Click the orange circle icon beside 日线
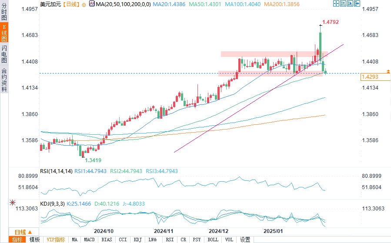Screen dimensions: 391x243 tap(84, 4)
